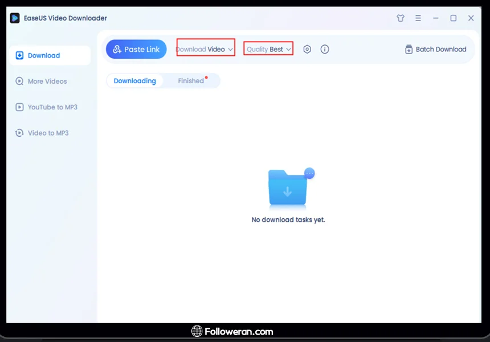
Task: Click the Followeran.com watermark link
Action: pyautogui.click(x=232, y=331)
